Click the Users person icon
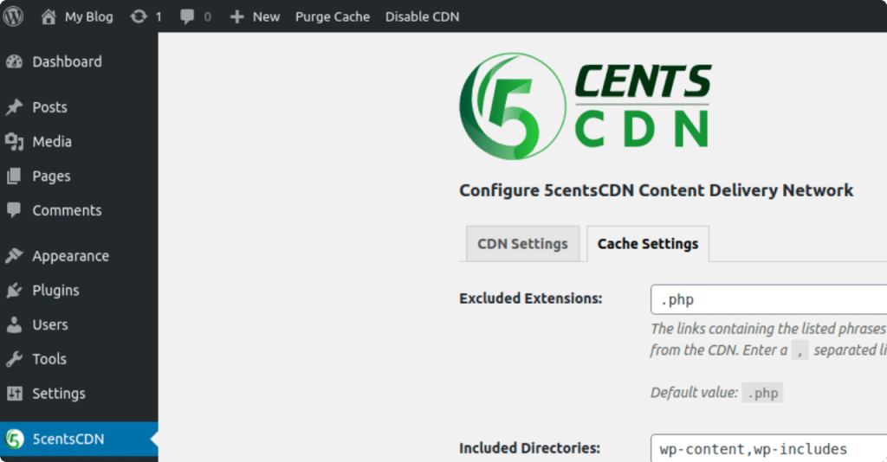The height and width of the screenshot is (462, 887). (x=14, y=324)
